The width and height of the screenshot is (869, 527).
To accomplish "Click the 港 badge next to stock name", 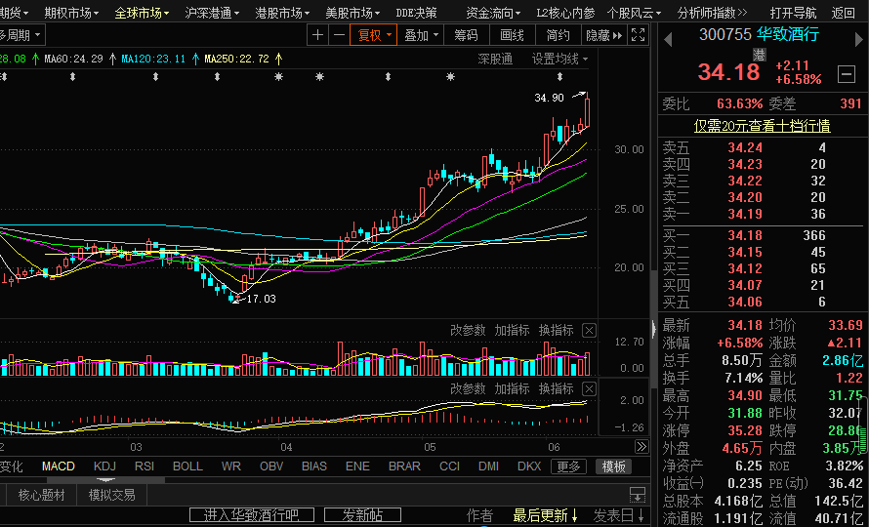I will click(x=759, y=55).
